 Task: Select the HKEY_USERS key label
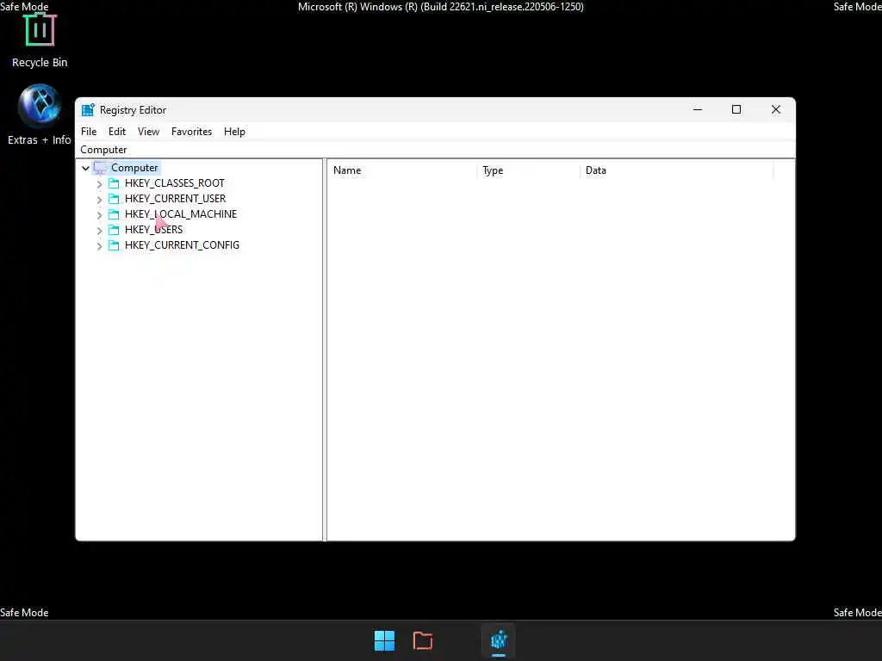click(153, 229)
